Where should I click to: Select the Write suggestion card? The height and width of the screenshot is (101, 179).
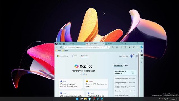(x=72, y=93)
